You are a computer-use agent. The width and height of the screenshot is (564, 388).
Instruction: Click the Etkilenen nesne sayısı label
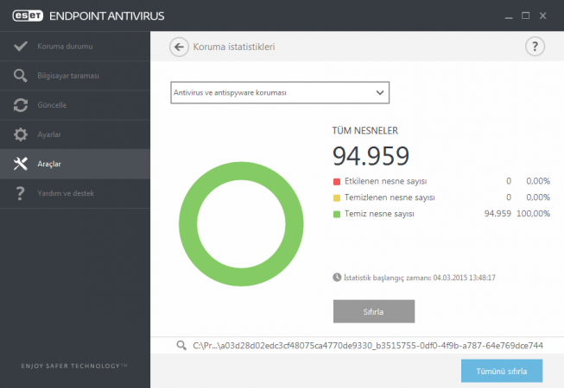385,181
